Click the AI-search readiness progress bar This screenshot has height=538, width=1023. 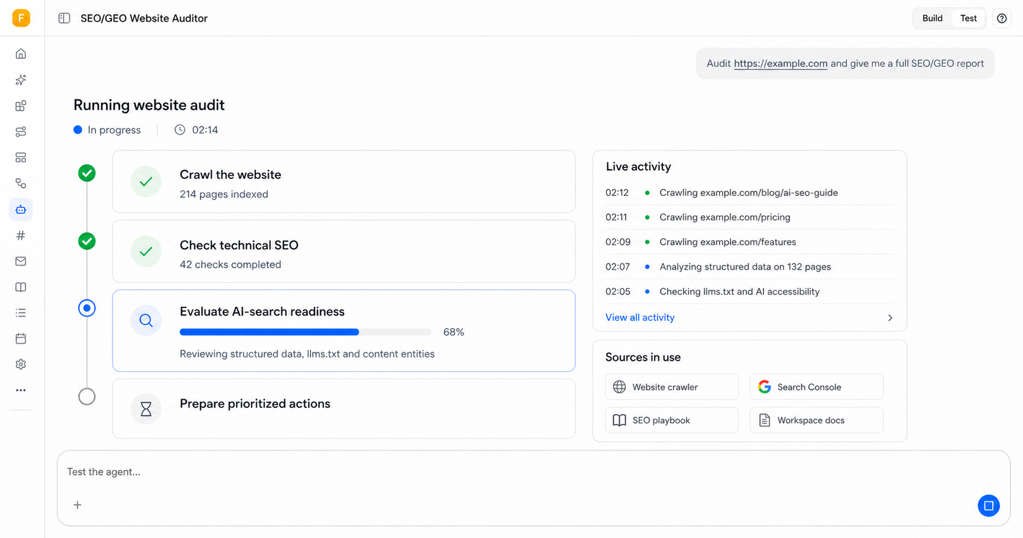305,332
